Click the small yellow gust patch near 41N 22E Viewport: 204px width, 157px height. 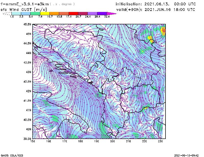pyautogui.click(x=146, y=108)
